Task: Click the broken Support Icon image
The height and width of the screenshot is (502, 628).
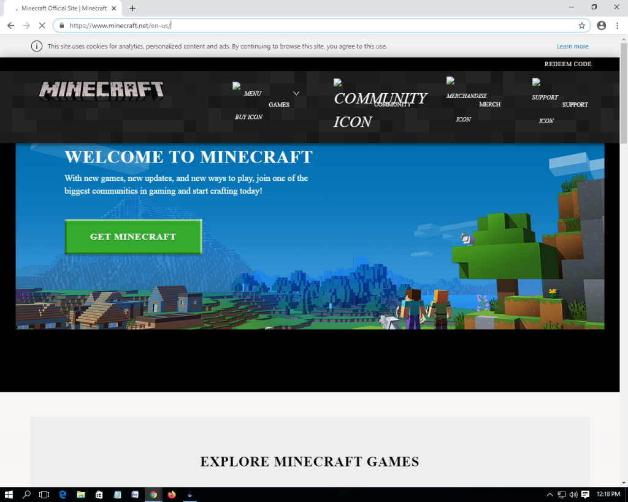Action: (x=545, y=102)
